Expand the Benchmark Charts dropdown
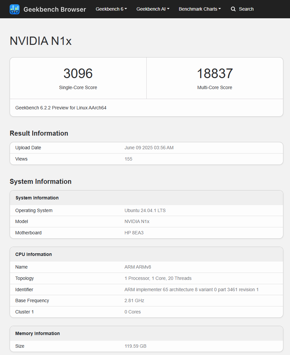290x355 pixels. click(x=199, y=9)
